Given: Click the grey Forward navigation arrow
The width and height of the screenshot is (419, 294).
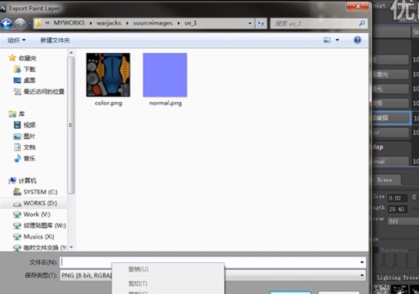Looking at the screenshot, I should pos(20,24).
